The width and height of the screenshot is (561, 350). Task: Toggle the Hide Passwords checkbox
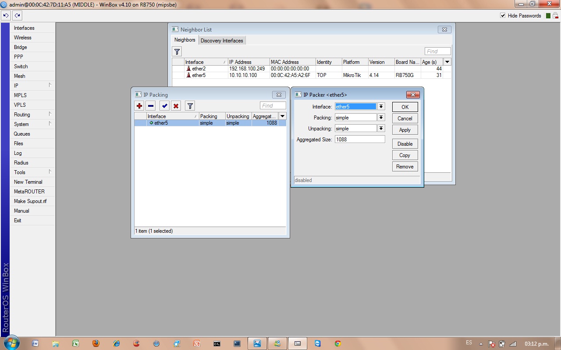click(503, 16)
